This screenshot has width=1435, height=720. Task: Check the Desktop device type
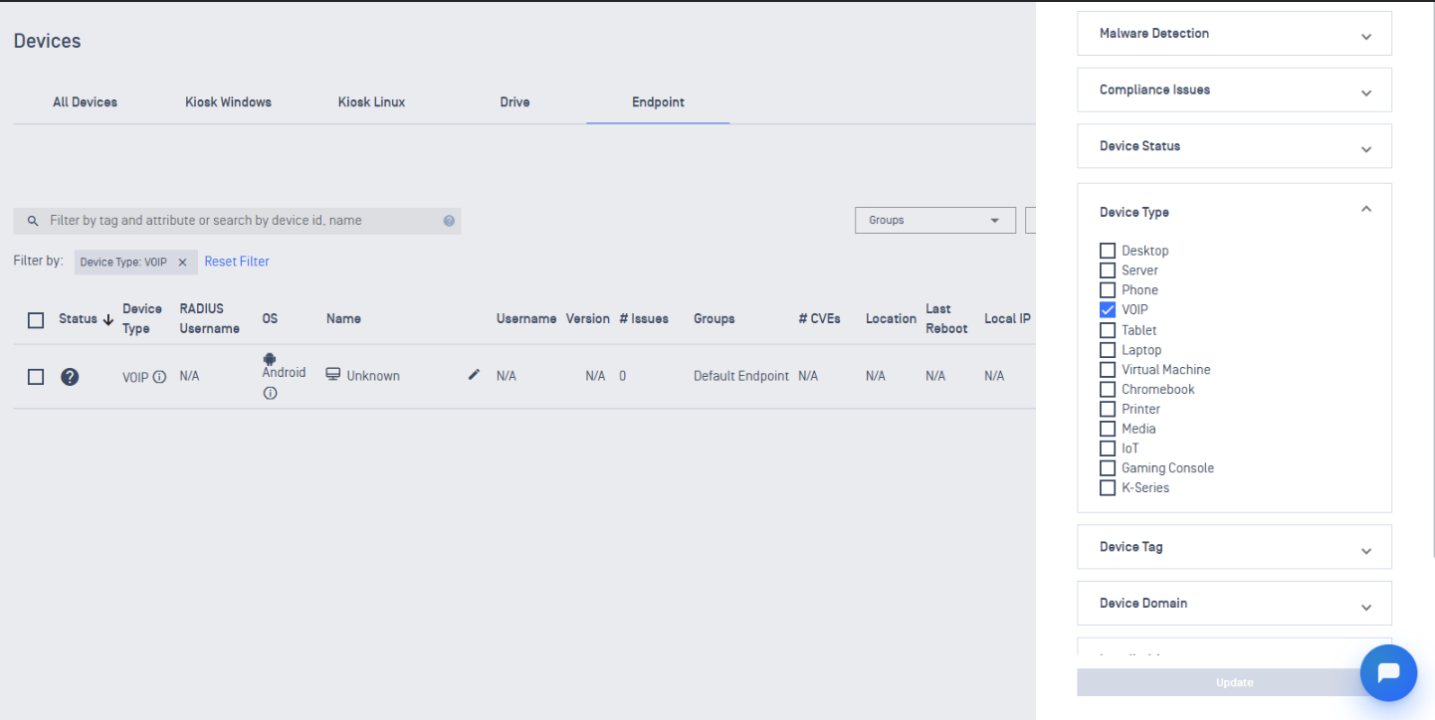[1108, 251]
